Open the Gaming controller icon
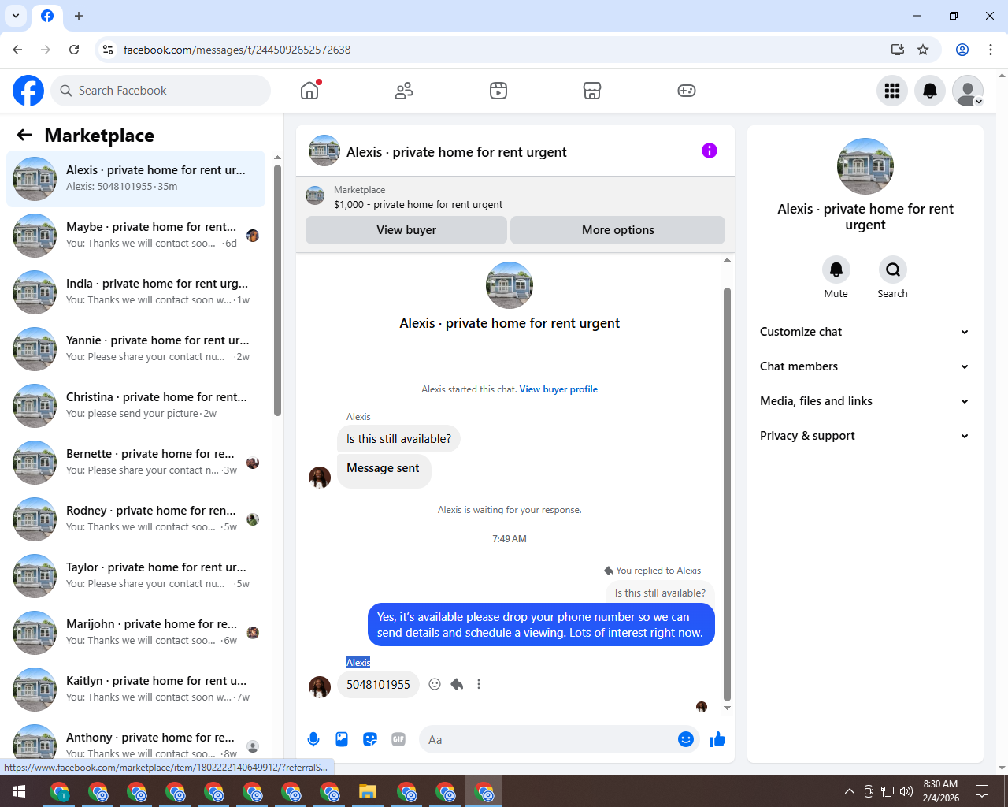1008x807 pixels. pyautogui.click(x=687, y=91)
